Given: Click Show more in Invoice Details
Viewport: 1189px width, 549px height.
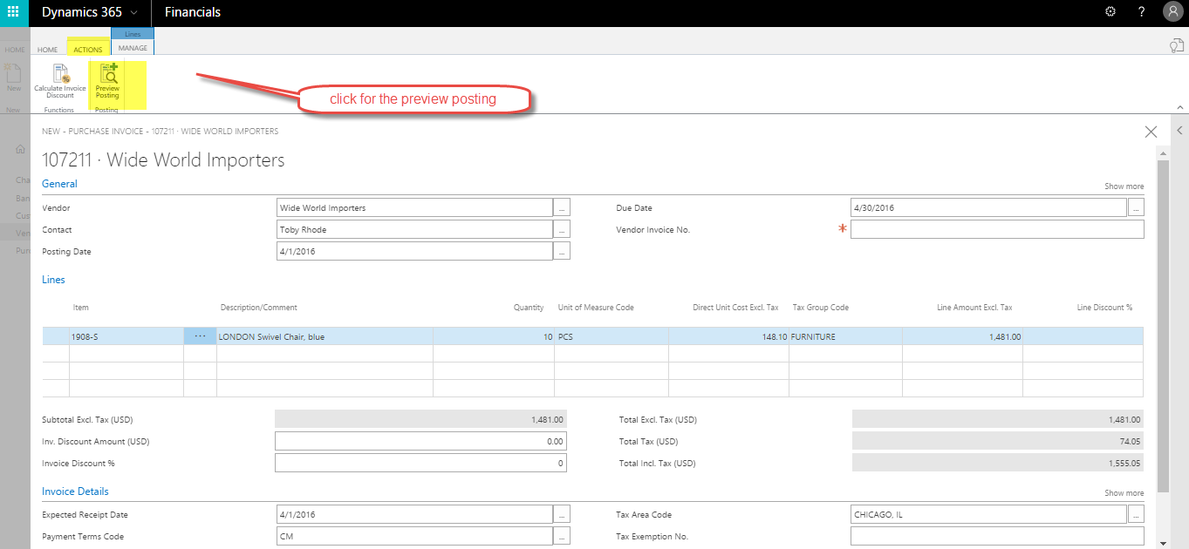Looking at the screenshot, I should click(x=1124, y=492).
